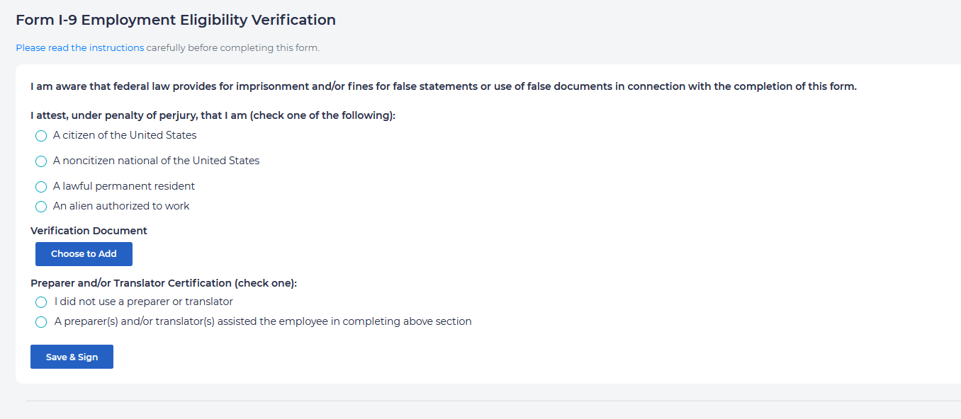This screenshot has width=961, height=419.
Task: Click the Form I-9 Employment Eligibility Verification heading
Action: [x=176, y=20]
